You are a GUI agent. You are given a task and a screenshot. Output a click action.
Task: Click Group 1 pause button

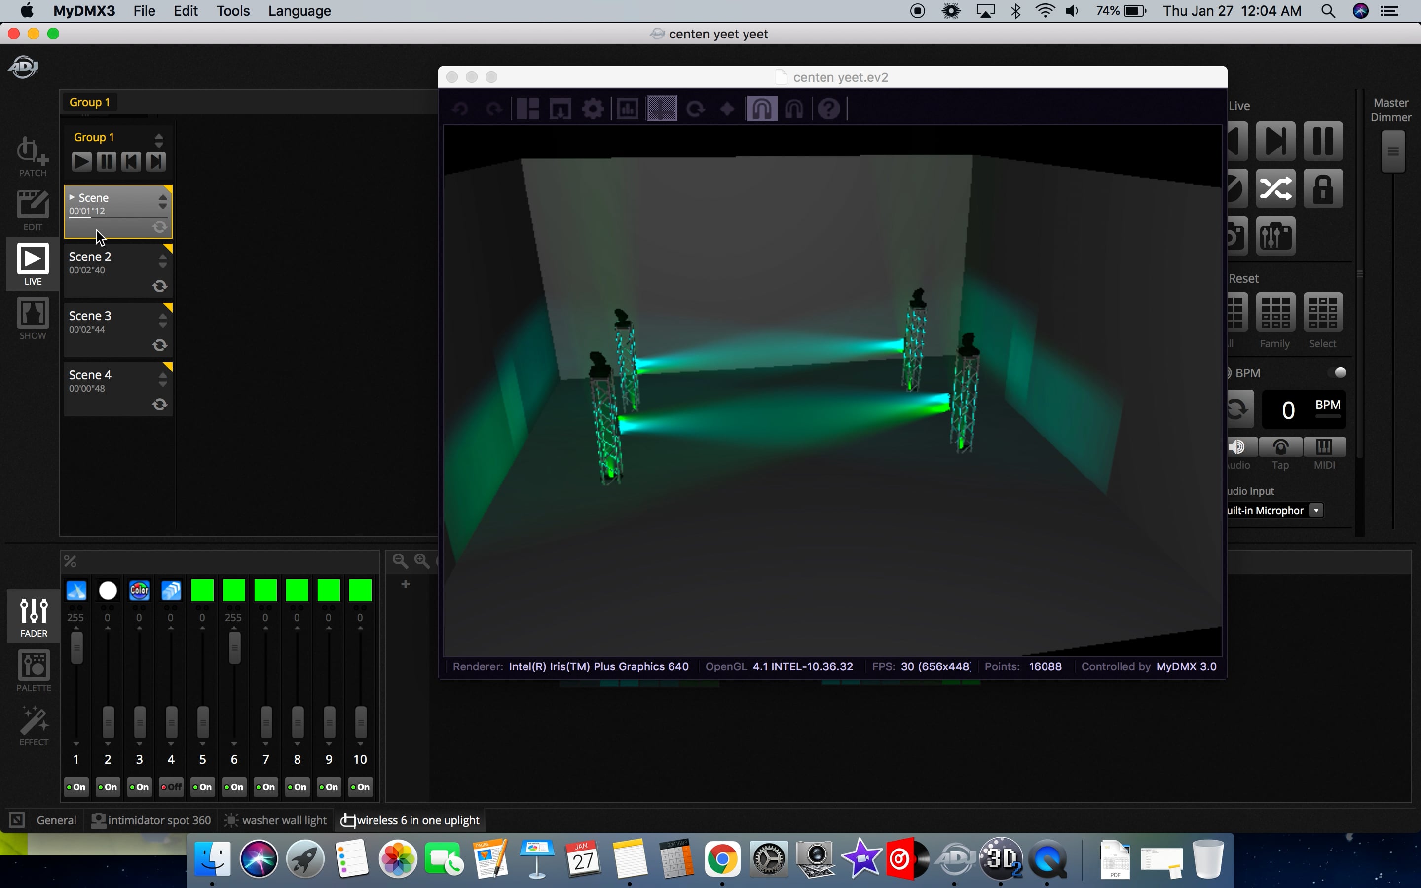coord(106,161)
